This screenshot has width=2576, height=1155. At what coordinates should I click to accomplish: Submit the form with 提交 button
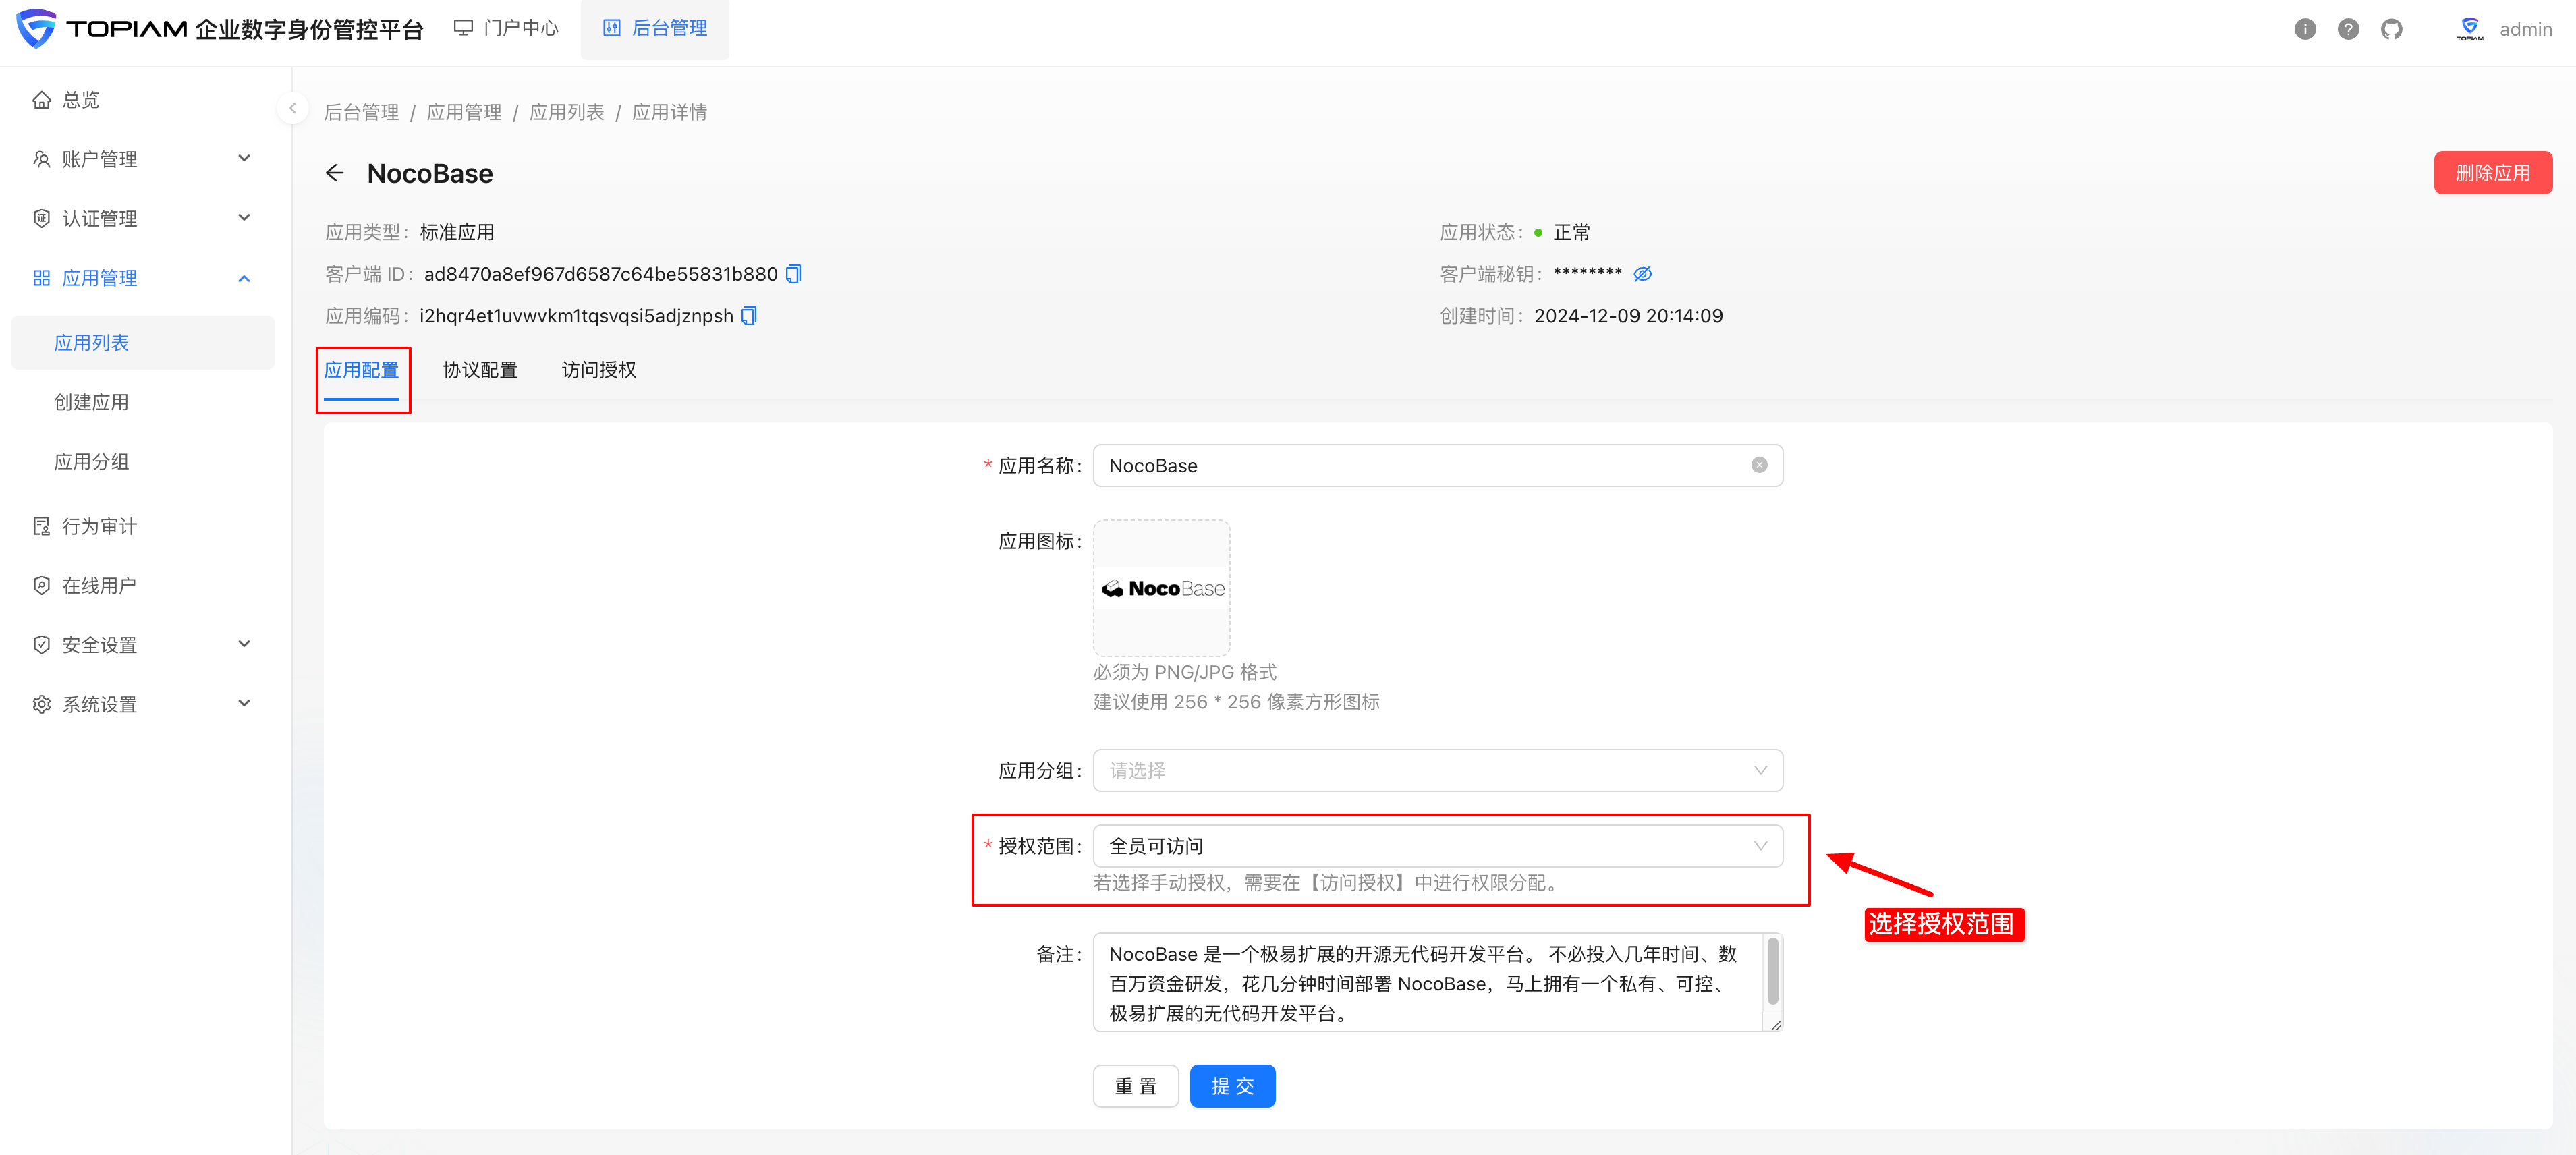tap(1232, 1085)
